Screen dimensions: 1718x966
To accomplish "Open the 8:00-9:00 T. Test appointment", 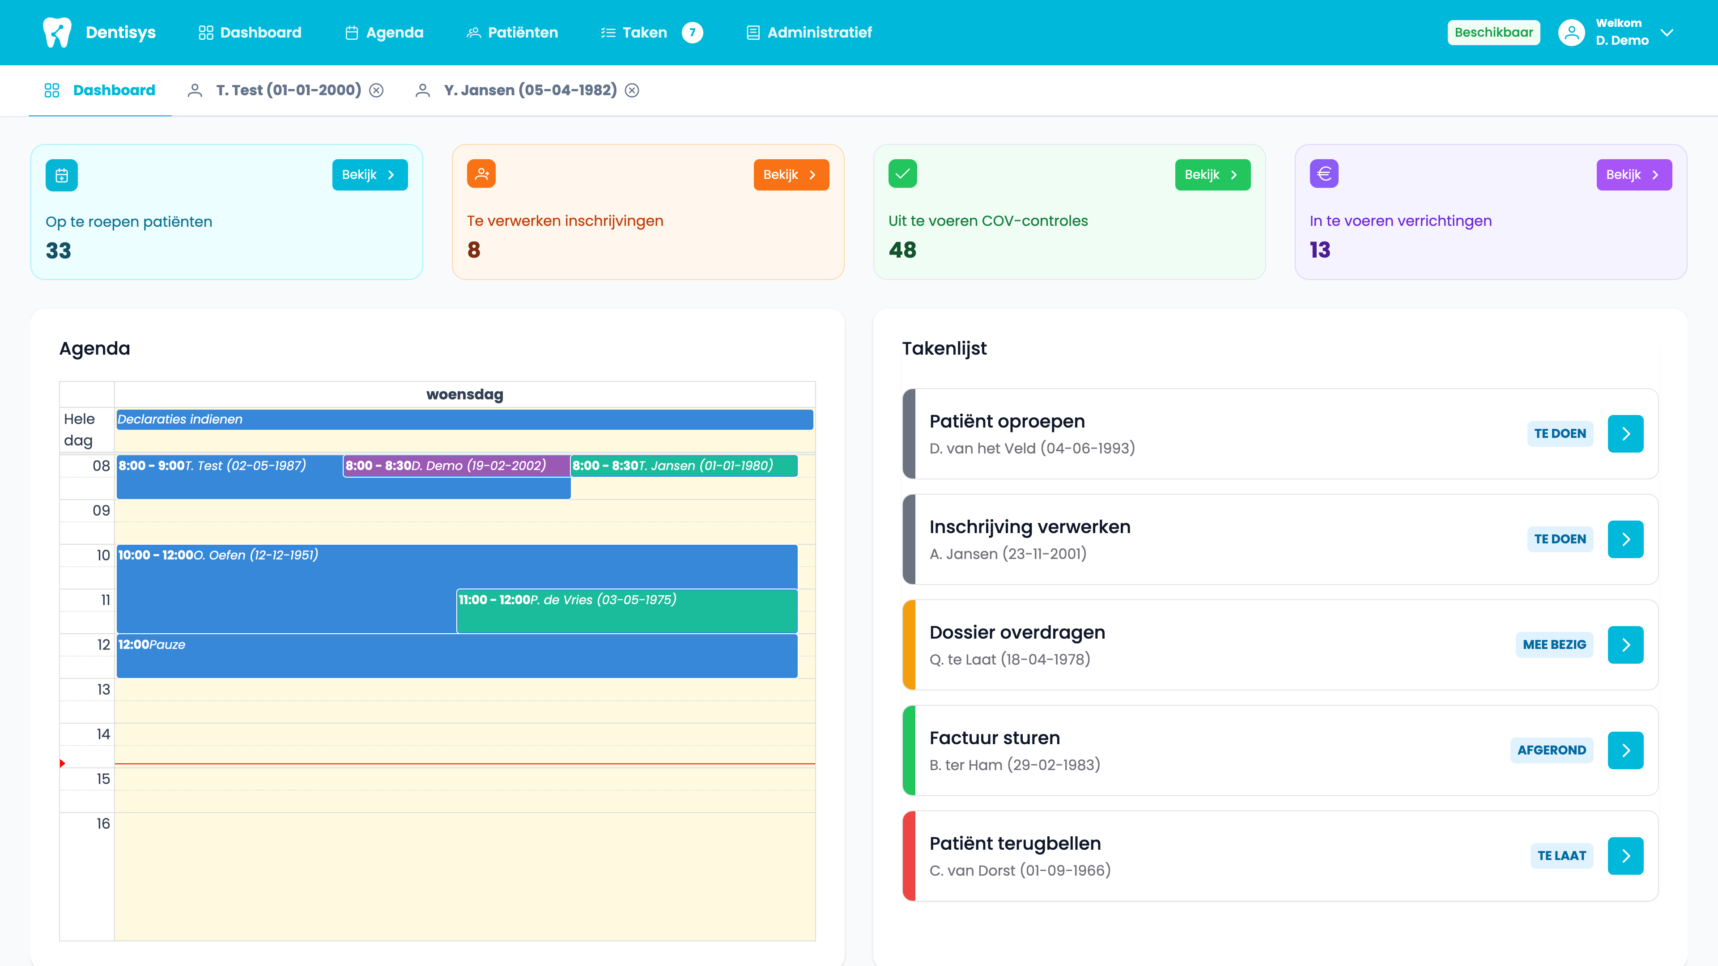I will (x=230, y=477).
